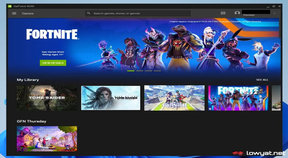Open the notifications message icon
Image resolution: width=288 pixels, height=158 pixels.
click(x=223, y=13)
